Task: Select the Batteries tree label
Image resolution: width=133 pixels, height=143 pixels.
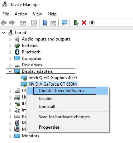Action: 30,46
